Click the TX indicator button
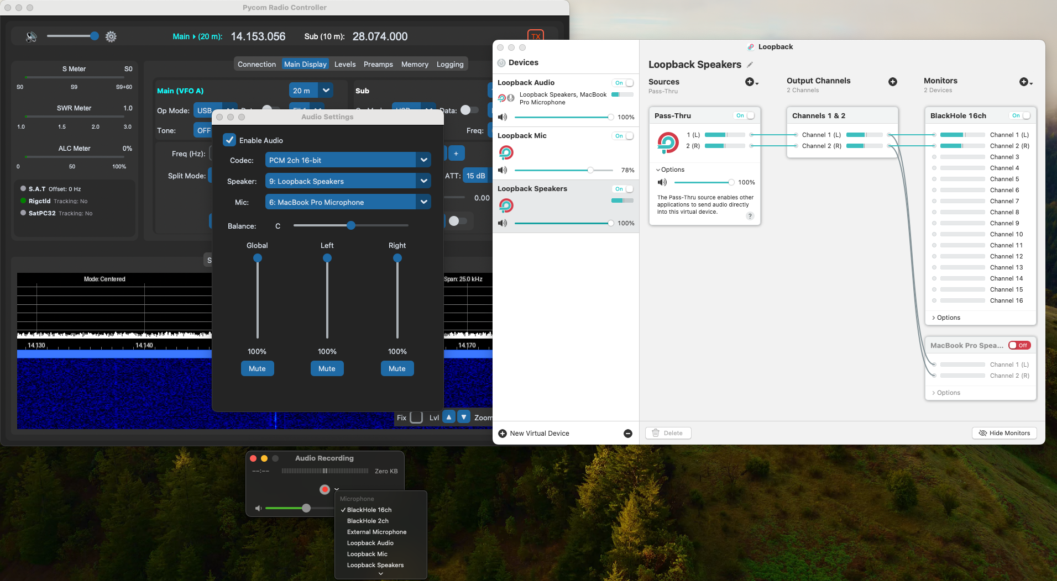 (536, 36)
